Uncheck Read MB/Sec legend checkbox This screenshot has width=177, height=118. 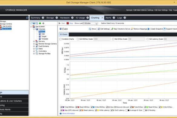(x=77, y=107)
